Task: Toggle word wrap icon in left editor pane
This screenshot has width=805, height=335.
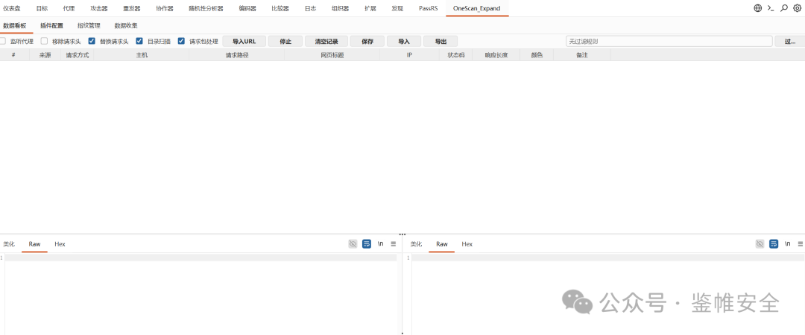Action: tap(367, 243)
